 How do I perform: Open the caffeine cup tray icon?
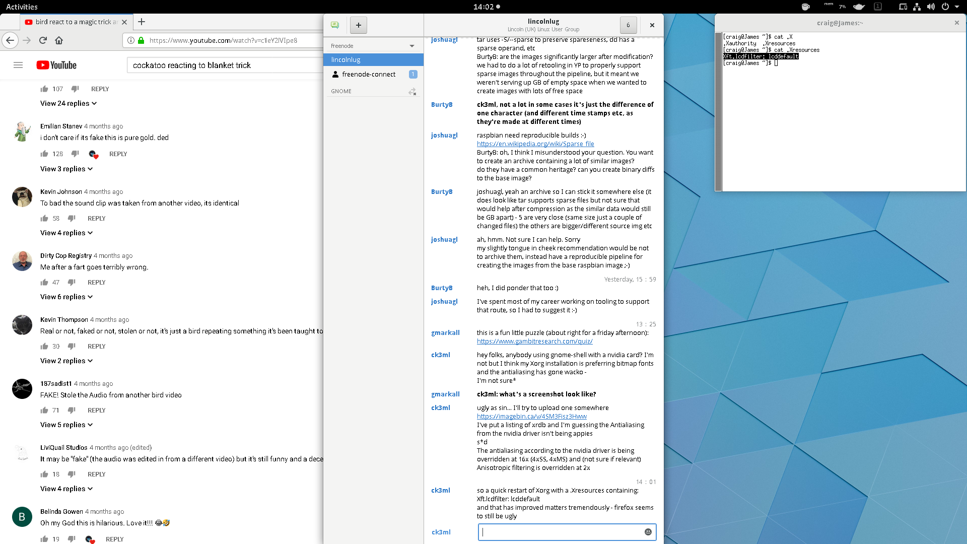(805, 7)
